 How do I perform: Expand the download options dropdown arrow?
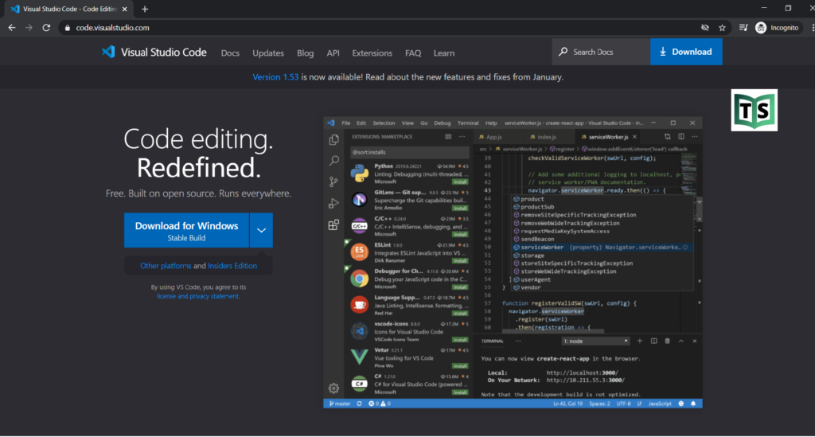tap(261, 231)
